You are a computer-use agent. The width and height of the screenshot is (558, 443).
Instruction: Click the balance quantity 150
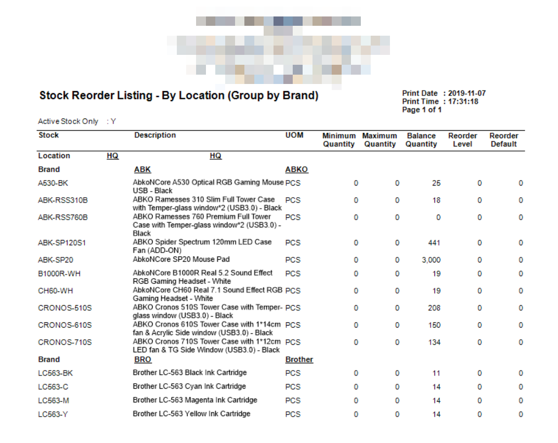tap(434, 325)
